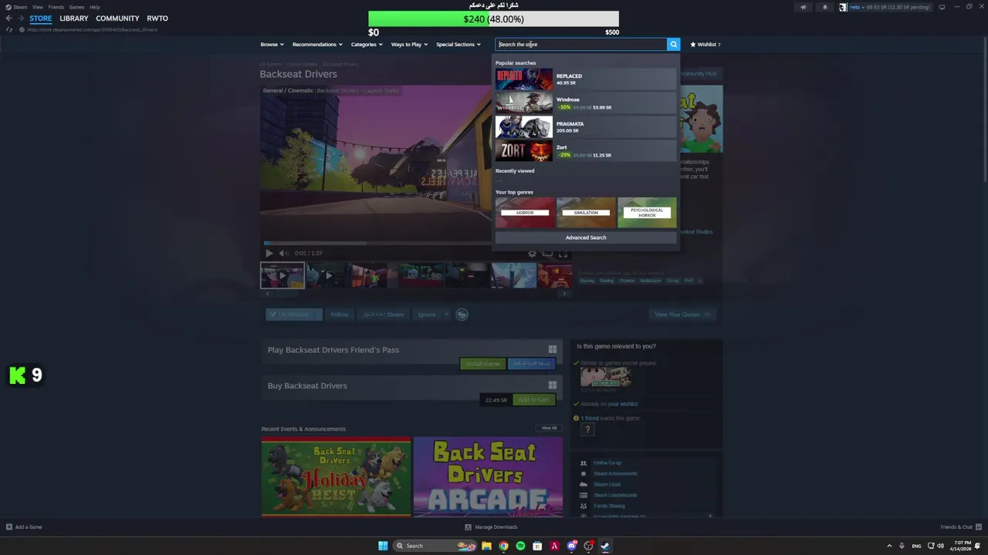Open the Ways to Play dropdown

409,45
